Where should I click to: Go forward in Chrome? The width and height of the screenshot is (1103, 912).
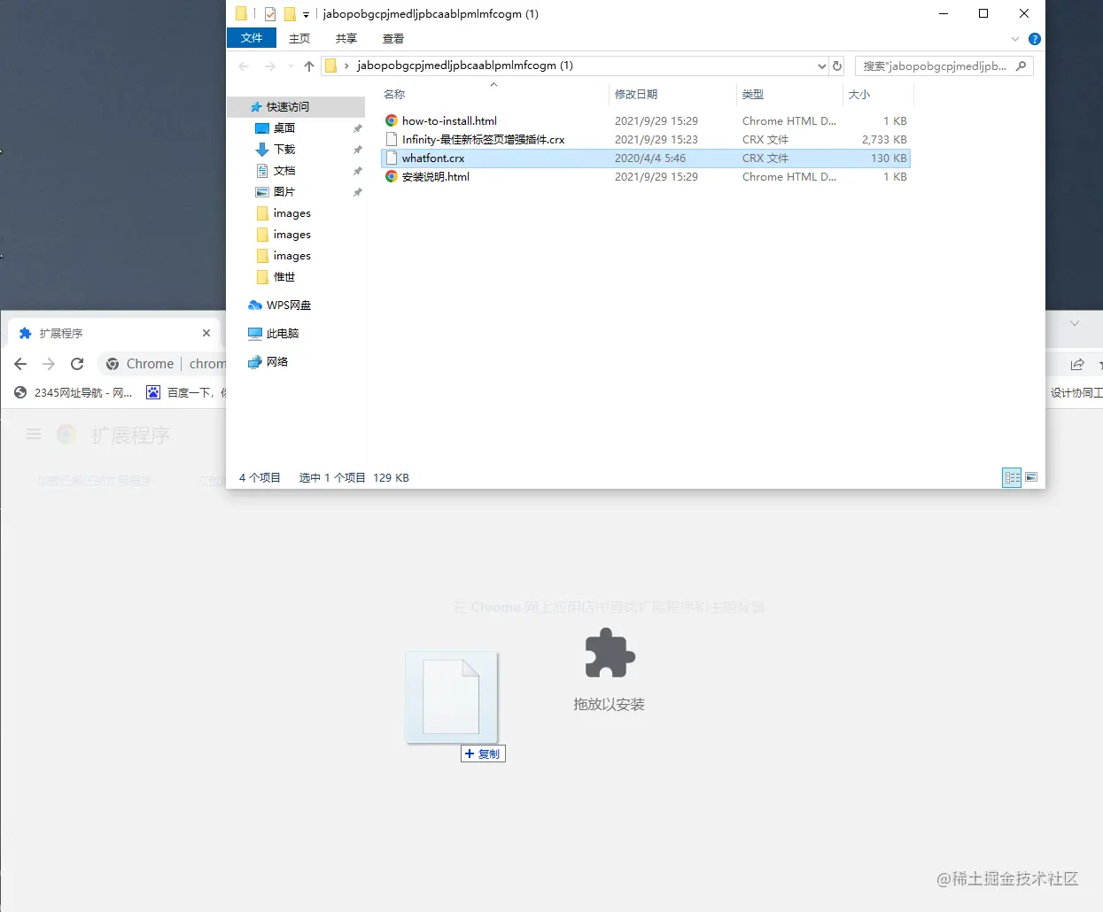[x=49, y=364]
